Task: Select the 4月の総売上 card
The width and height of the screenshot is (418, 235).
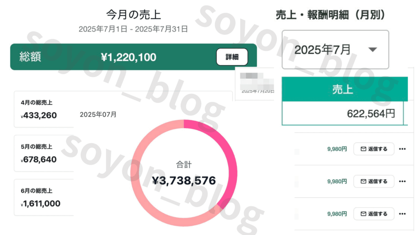Action: point(44,109)
